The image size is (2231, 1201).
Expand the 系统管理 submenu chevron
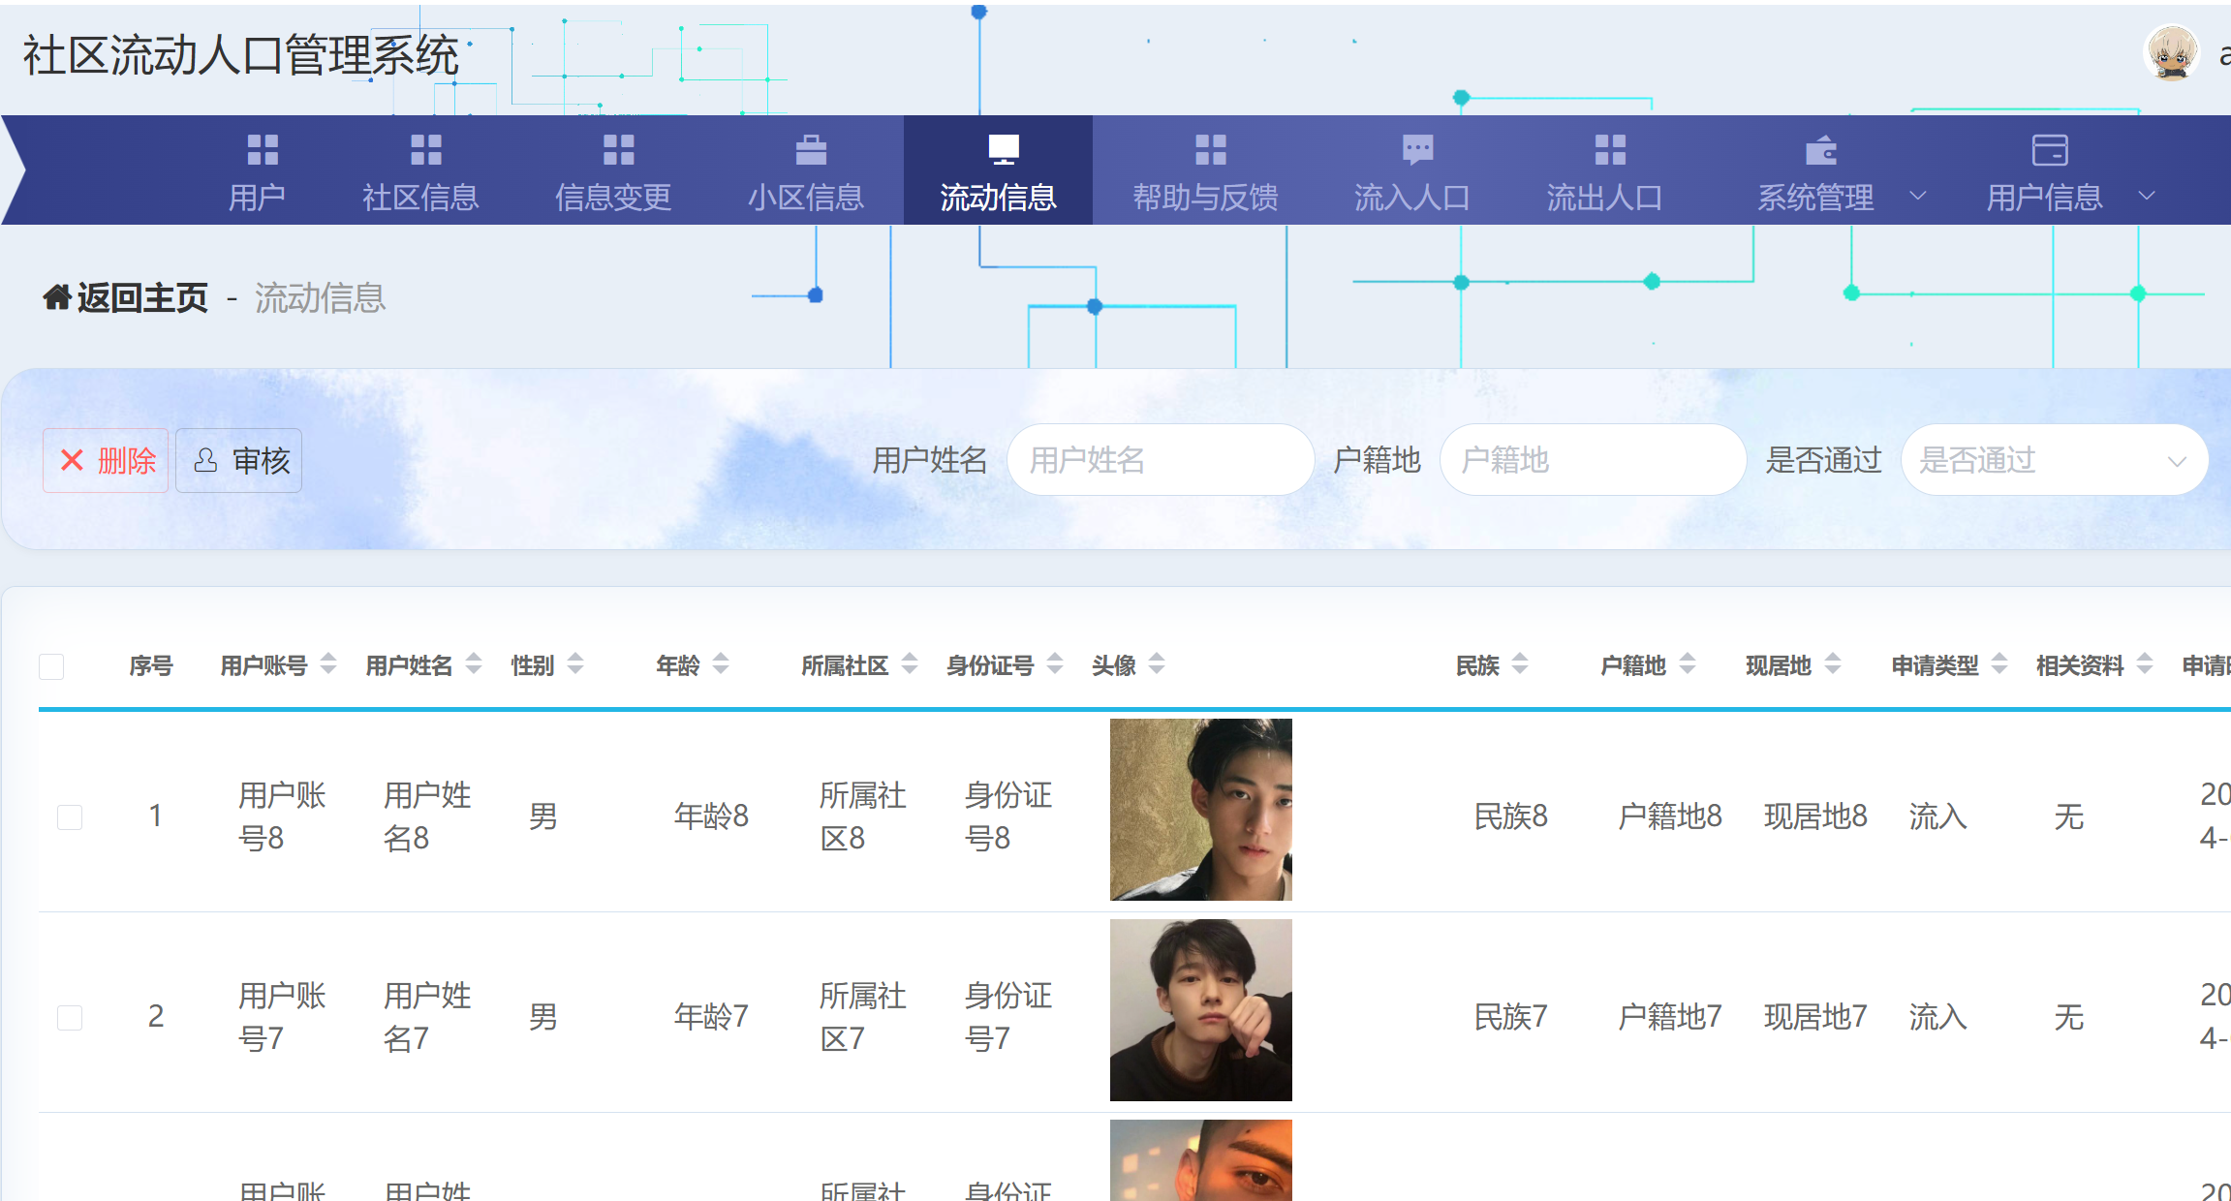point(1920,197)
